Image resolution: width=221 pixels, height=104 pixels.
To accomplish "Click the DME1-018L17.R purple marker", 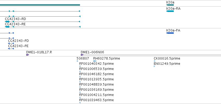I will tap(28, 55).
